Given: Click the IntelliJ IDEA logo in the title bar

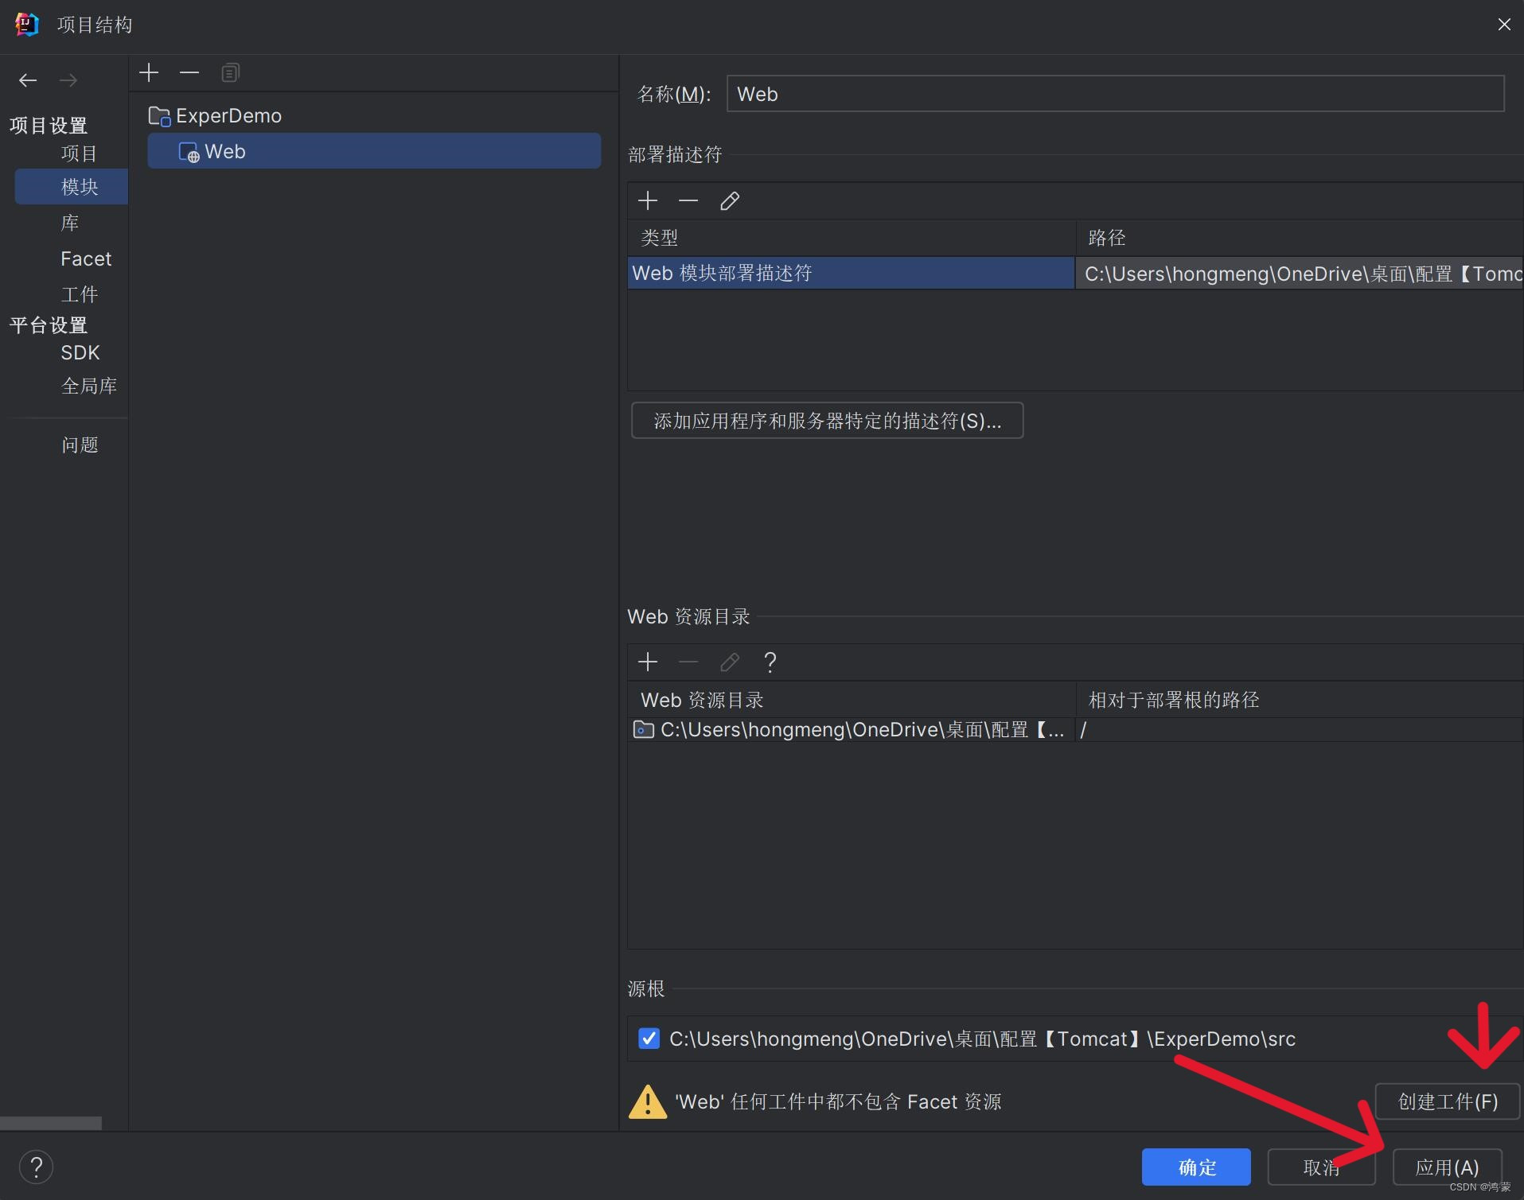Looking at the screenshot, I should tap(27, 25).
